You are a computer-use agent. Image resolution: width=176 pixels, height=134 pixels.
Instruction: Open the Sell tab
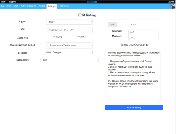pos(9,6)
